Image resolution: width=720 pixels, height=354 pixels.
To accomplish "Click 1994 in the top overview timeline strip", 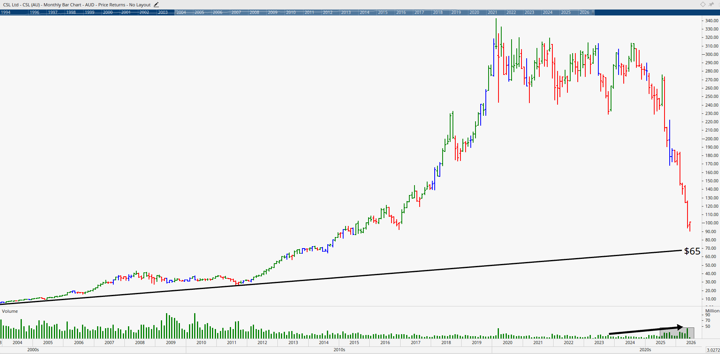I will point(6,12).
